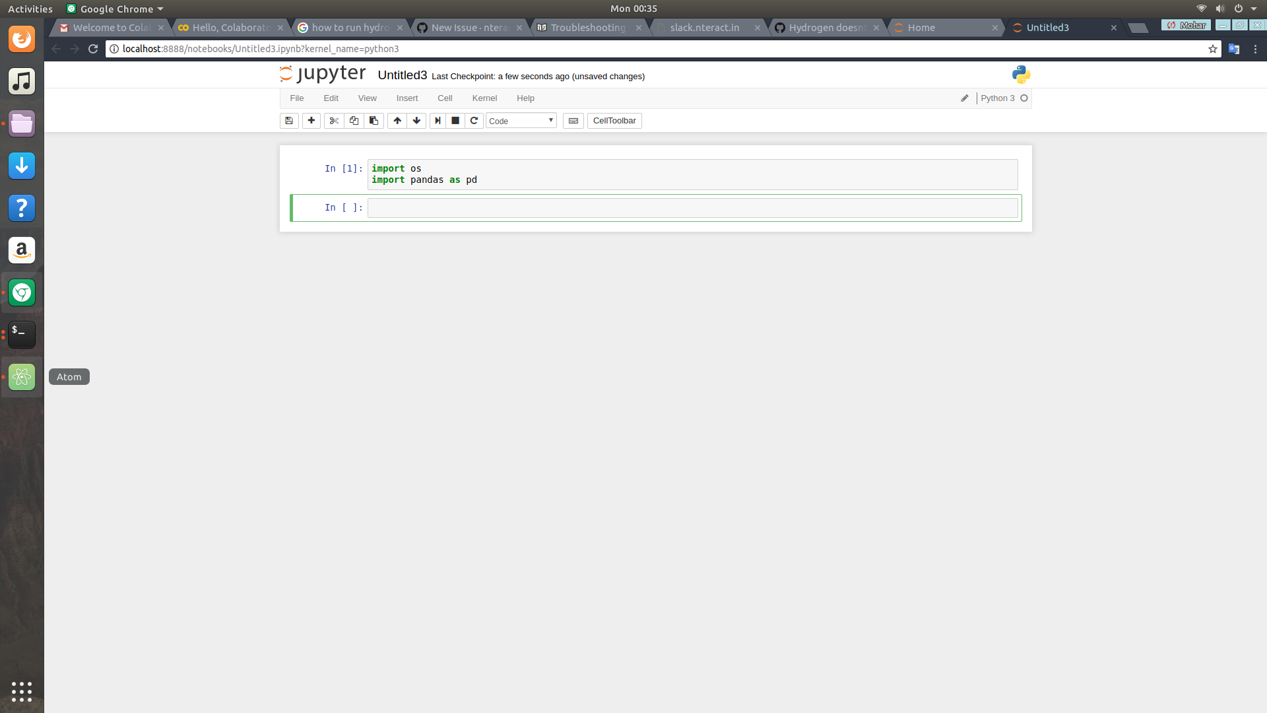The image size is (1267, 713).
Task: Paste cell below
Action: point(374,121)
